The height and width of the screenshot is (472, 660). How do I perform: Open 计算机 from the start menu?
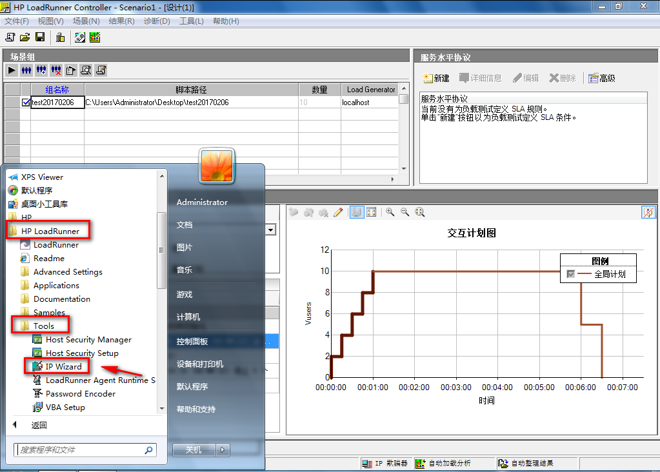[188, 317]
